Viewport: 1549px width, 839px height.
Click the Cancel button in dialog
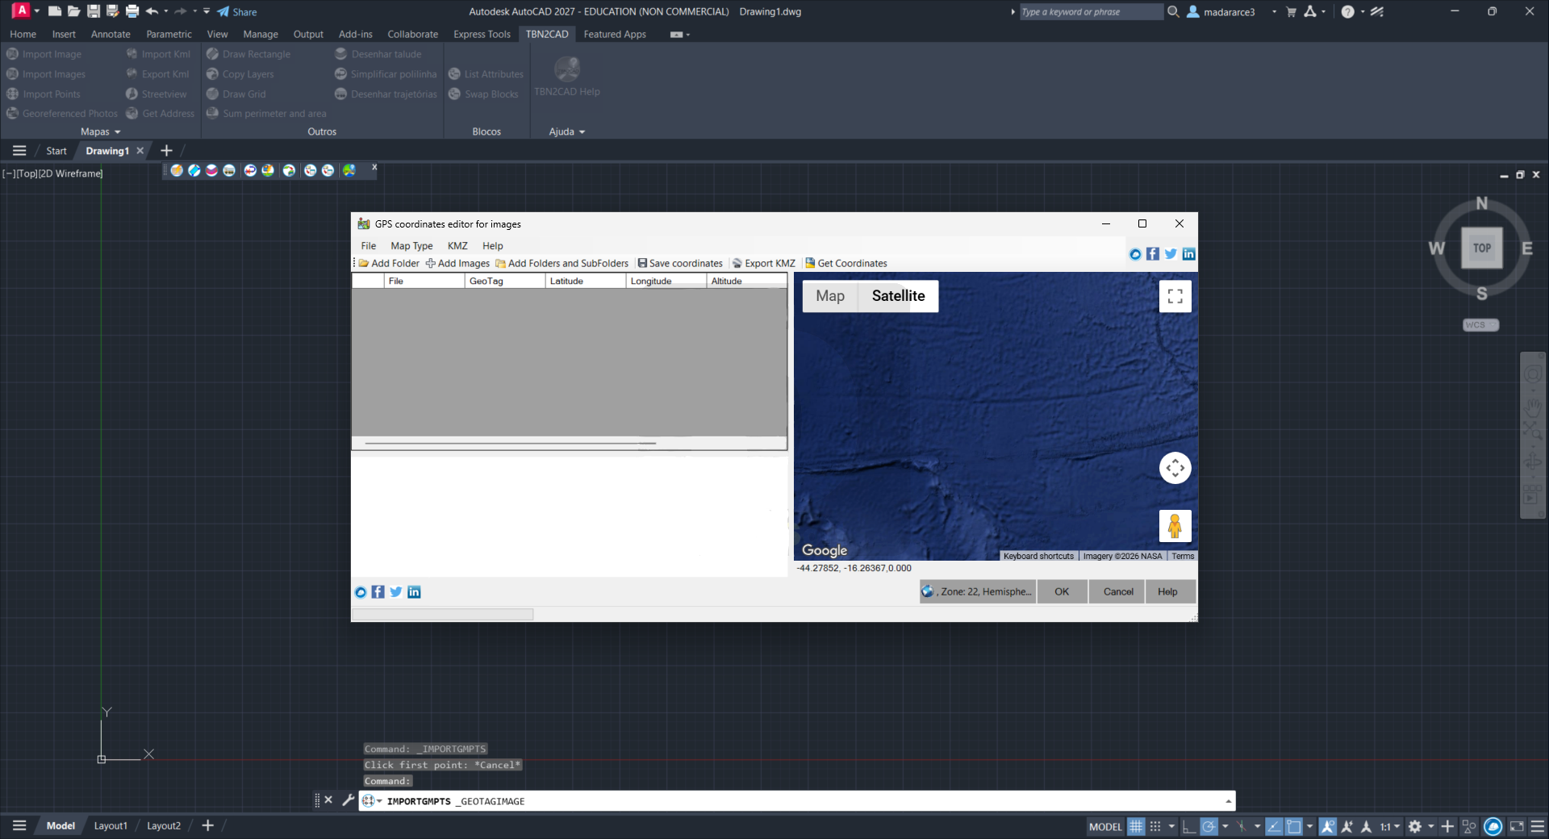[1118, 591]
